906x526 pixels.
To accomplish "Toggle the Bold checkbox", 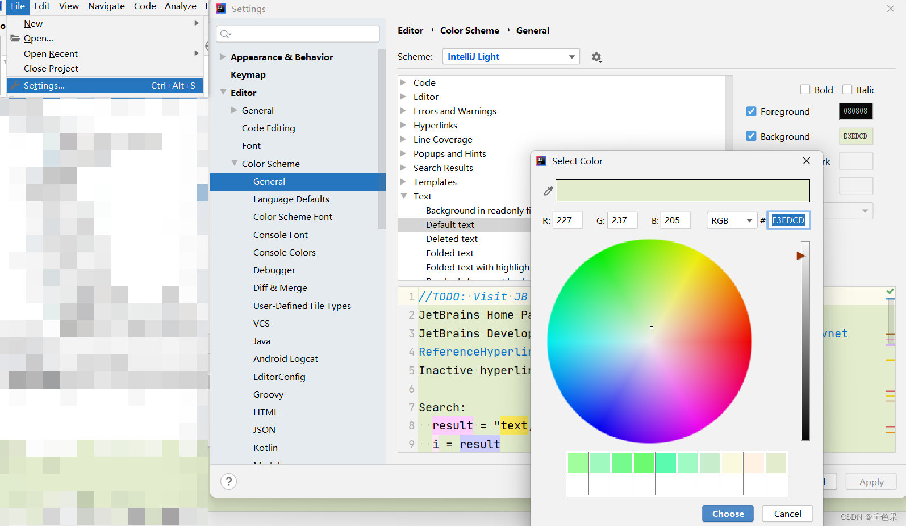I will click(805, 90).
